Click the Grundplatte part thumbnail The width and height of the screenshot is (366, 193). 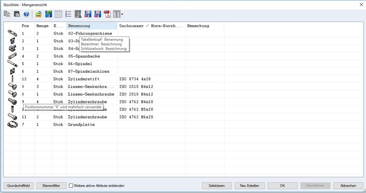coord(12,124)
